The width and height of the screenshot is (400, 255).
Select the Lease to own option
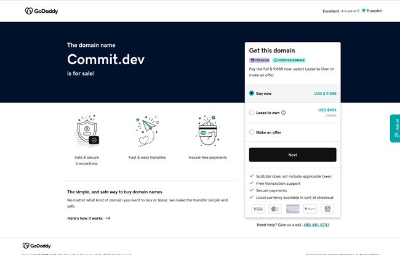(x=252, y=112)
